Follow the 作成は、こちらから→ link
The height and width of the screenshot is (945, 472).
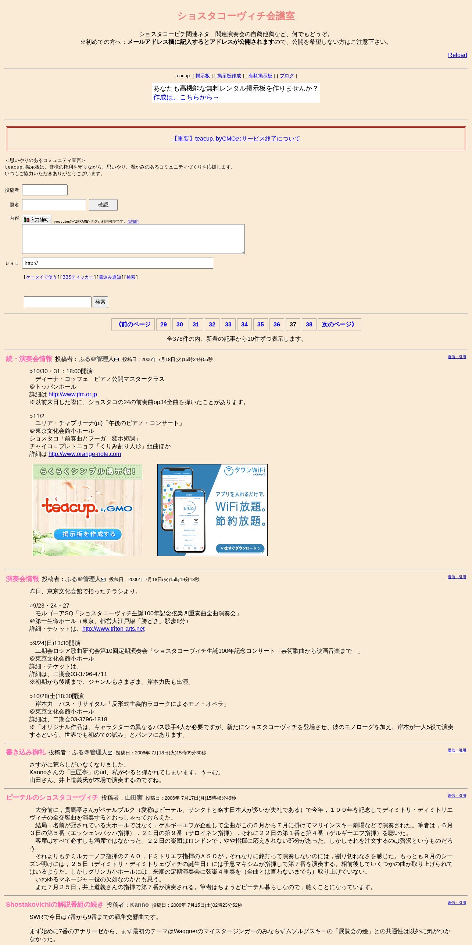(186, 97)
